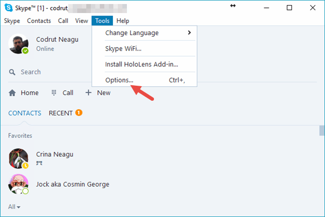Screen dimensions: 325x217
Task: Click the New button label
Action: click(104, 93)
